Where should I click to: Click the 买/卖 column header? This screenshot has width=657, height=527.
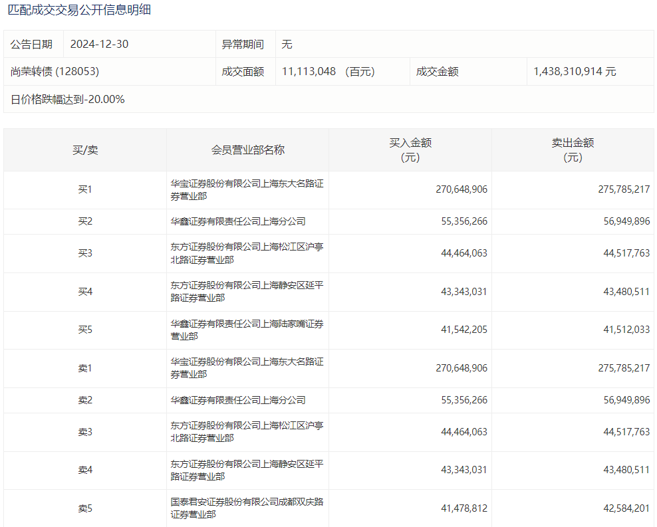pyautogui.click(x=85, y=150)
